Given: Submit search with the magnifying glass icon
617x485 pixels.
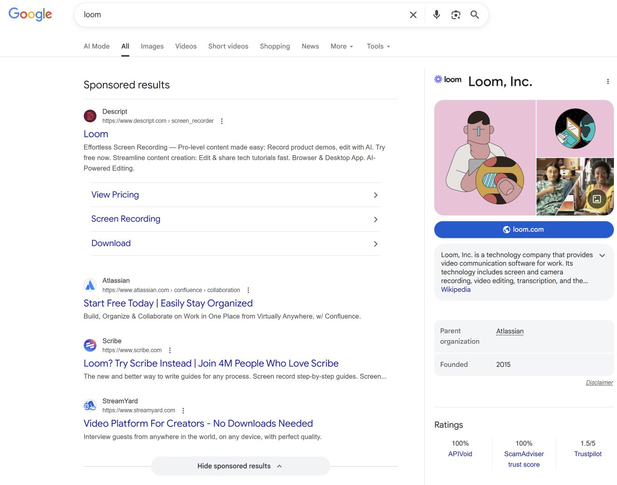Looking at the screenshot, I should (475, 15).
